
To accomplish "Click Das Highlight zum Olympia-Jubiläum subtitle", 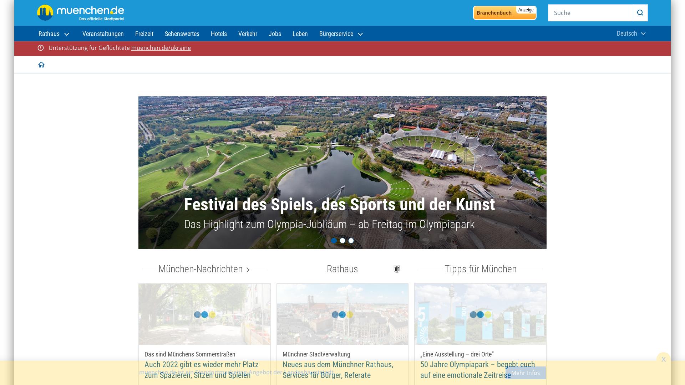I will pos(329,225).
